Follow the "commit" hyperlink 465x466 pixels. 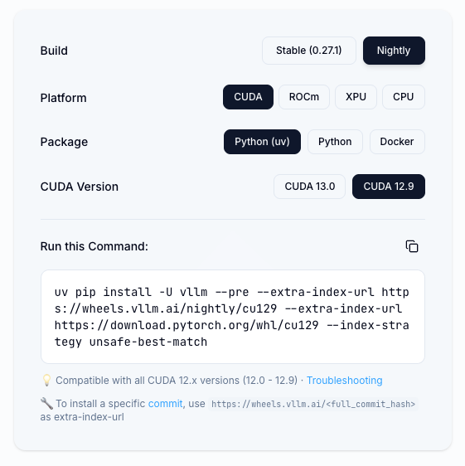[x=165, y=404]
